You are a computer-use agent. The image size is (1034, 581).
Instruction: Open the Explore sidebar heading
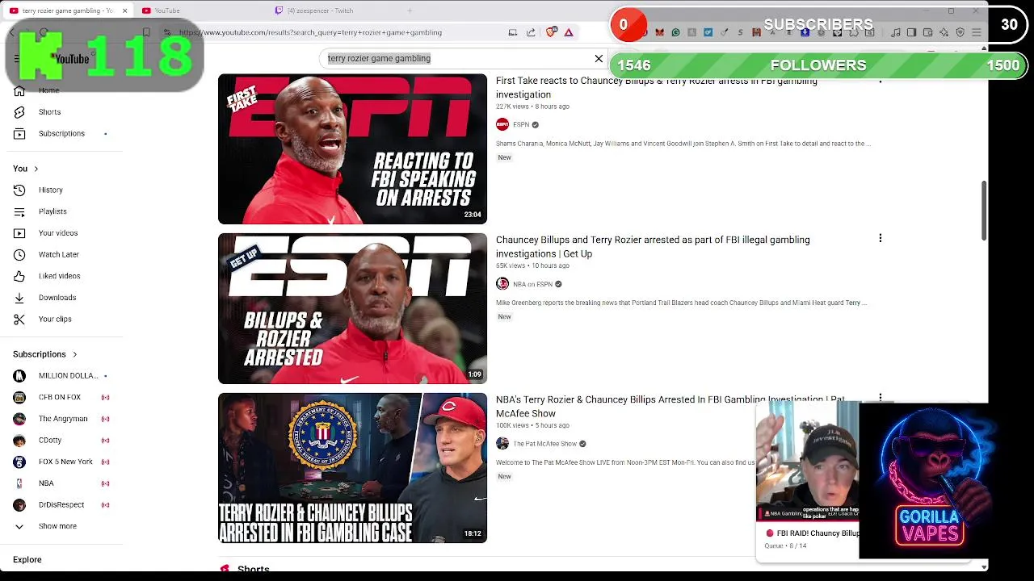27,559
